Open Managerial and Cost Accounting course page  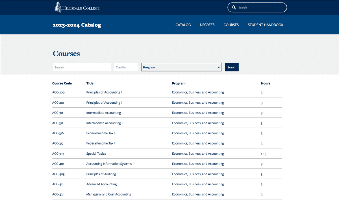point(108,194)
